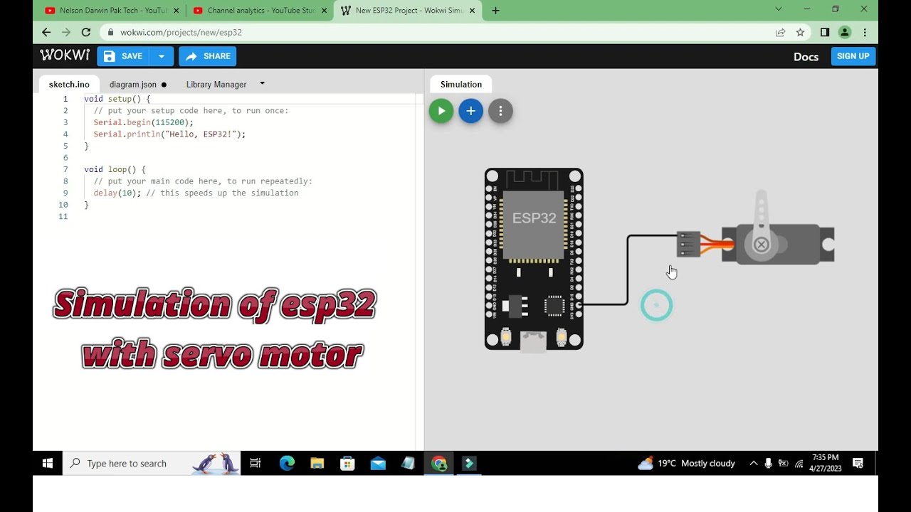Click the SHARE button
This screenshot has width=911, height=512.
click(208, 56)
